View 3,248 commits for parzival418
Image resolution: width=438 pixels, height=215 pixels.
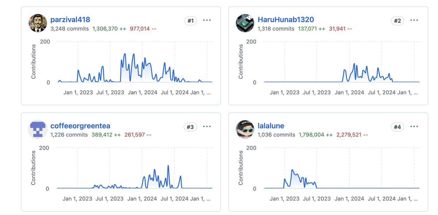pyautogui.click(x=69, y=28)
